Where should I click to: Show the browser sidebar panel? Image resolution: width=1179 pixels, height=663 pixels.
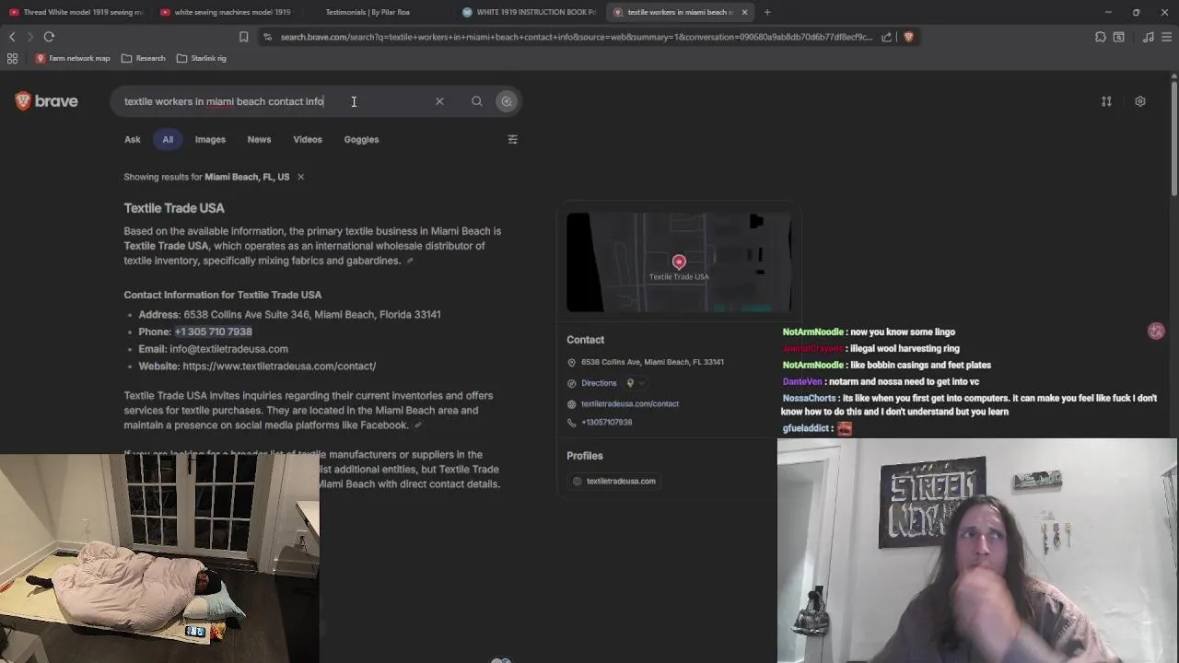click(x=1118, y=37)
